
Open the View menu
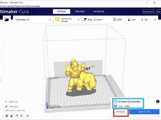[x=5, y=6]
